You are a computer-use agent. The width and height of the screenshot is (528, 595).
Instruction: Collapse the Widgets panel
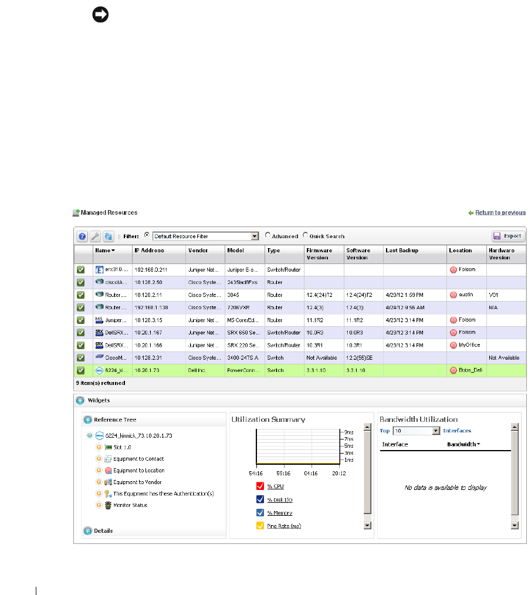tap(80, 401)
